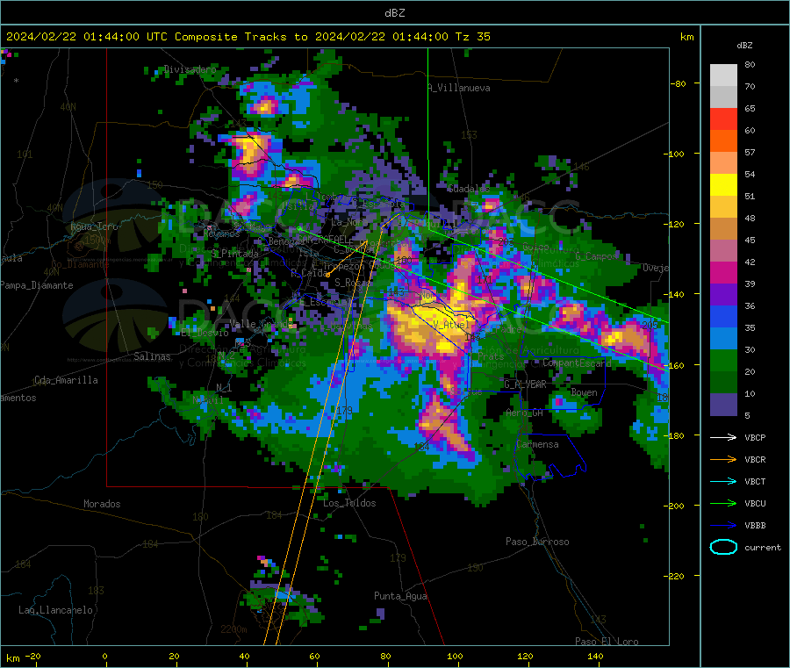Click the 'VBCU' legend label
790x668 pixels.
[x=755, y=503]
